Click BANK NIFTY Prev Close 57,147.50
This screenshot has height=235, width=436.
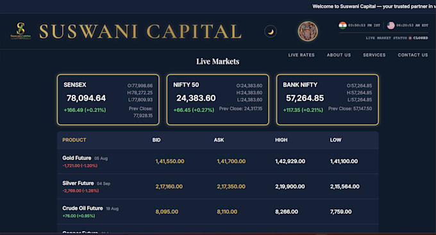(x=350, y=109)
